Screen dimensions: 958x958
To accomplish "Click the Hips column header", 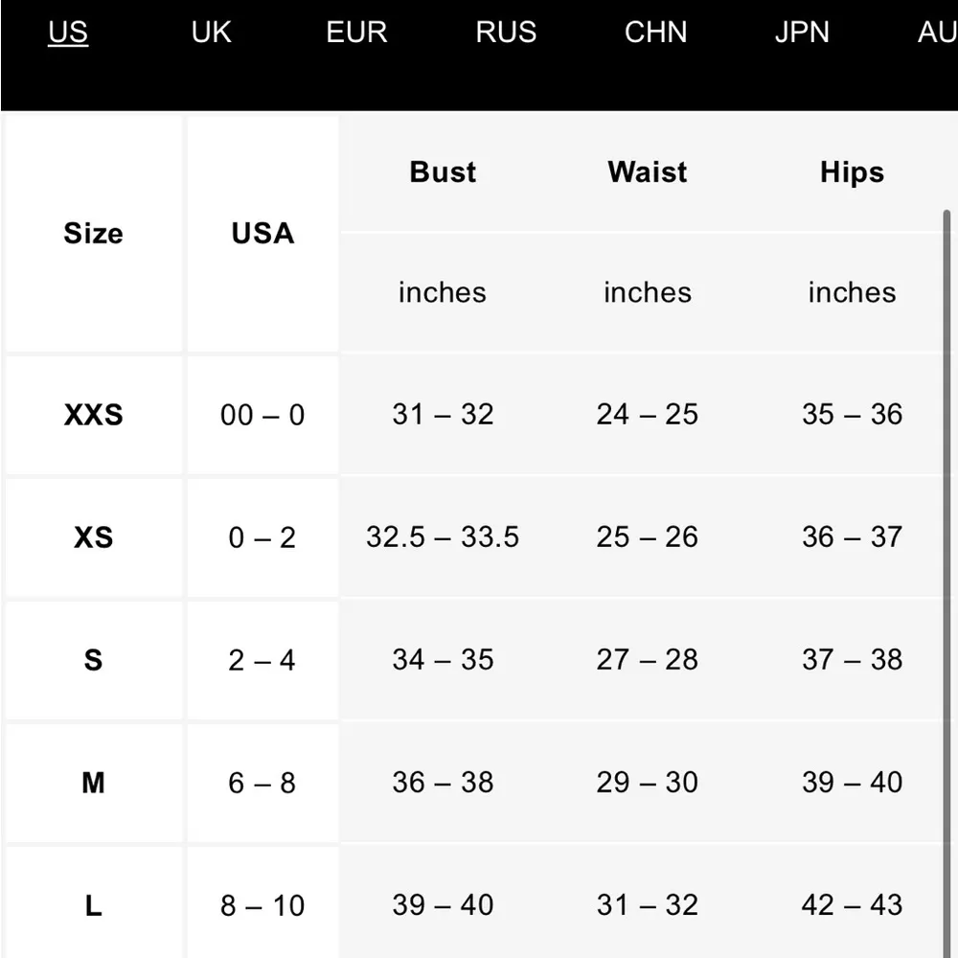I will [x=852, y=172].
